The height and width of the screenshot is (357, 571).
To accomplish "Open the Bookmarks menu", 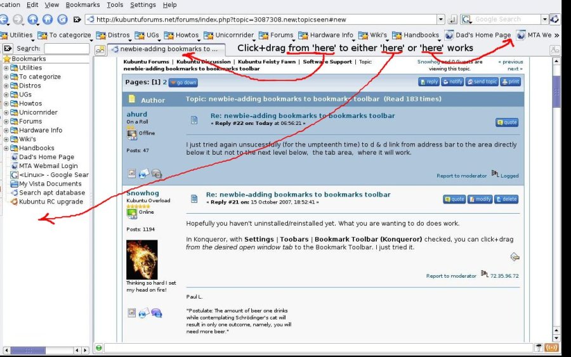I will [82, 4].
